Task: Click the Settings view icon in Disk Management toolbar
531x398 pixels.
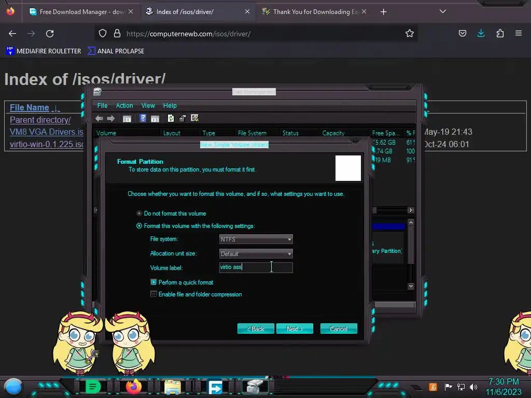Action: (195, 118)
